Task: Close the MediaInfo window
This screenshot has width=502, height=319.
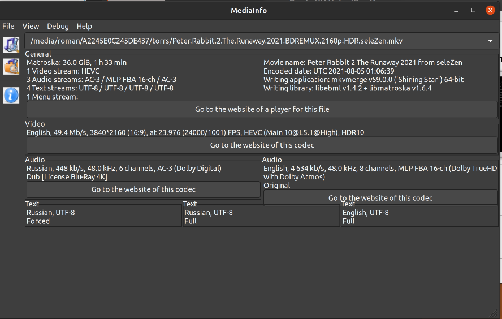Action: coord(490,10)
